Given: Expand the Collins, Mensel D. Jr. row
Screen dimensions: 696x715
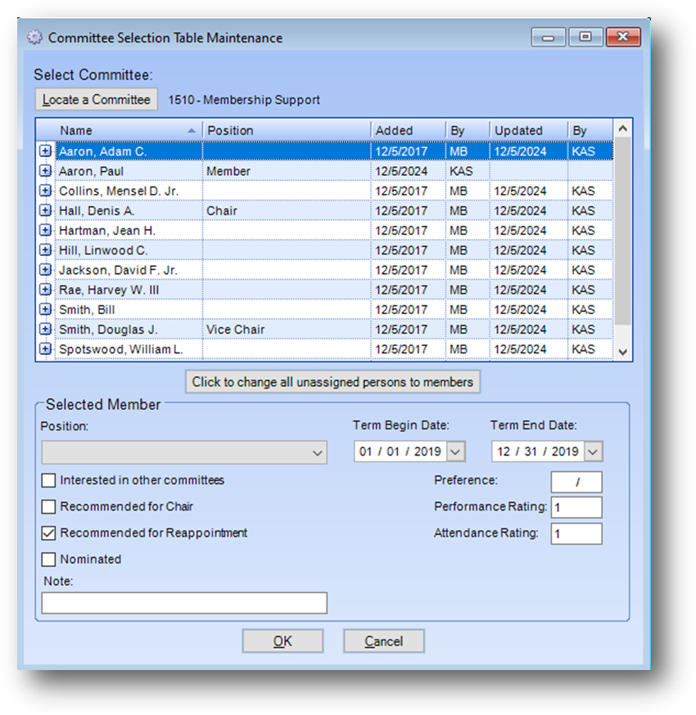Looking at the screenshot, I should coord(45,190).
